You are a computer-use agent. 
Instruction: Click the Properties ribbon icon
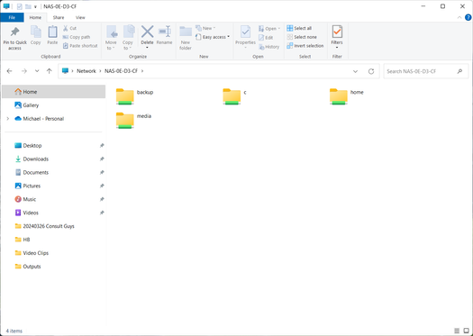pos(245,32)
